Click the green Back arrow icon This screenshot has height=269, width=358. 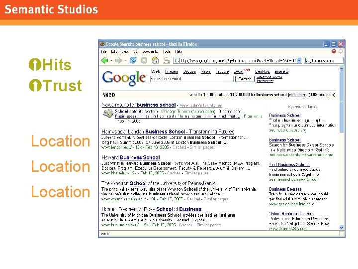104,60
